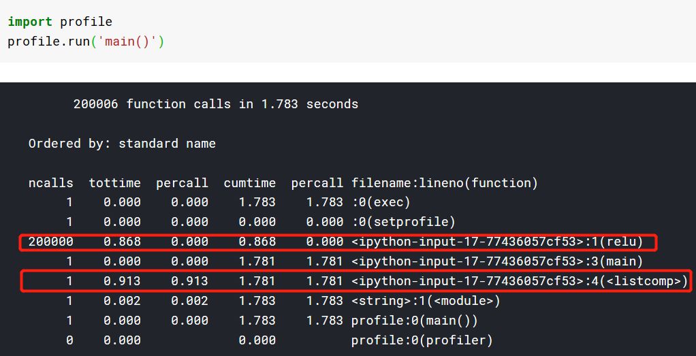This screenshot has height=356, width=696.
Task: Click the profile:0(main()) row entry
Action: pyautogui.click(x=415, y=321)
